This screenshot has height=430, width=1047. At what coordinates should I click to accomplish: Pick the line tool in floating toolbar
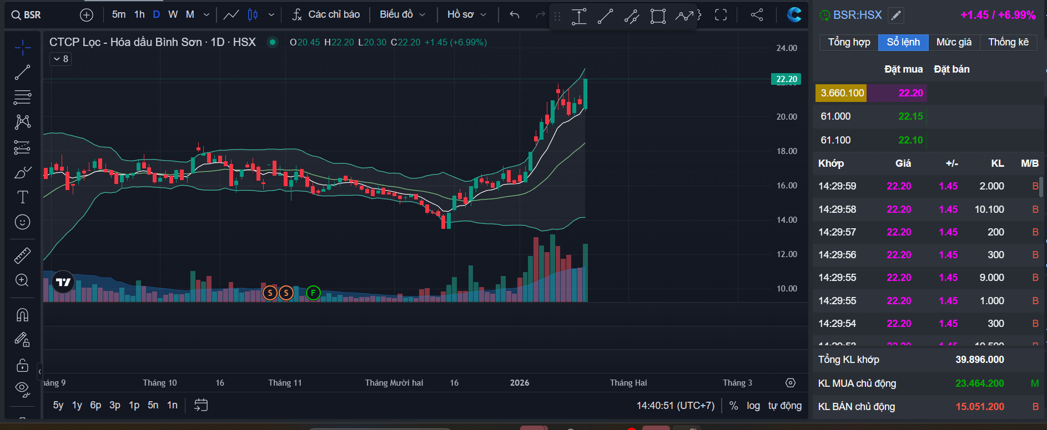point(605,16)
